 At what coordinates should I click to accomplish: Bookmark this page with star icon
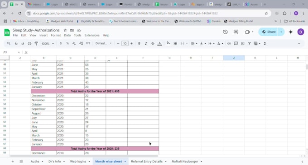(266, 13)
